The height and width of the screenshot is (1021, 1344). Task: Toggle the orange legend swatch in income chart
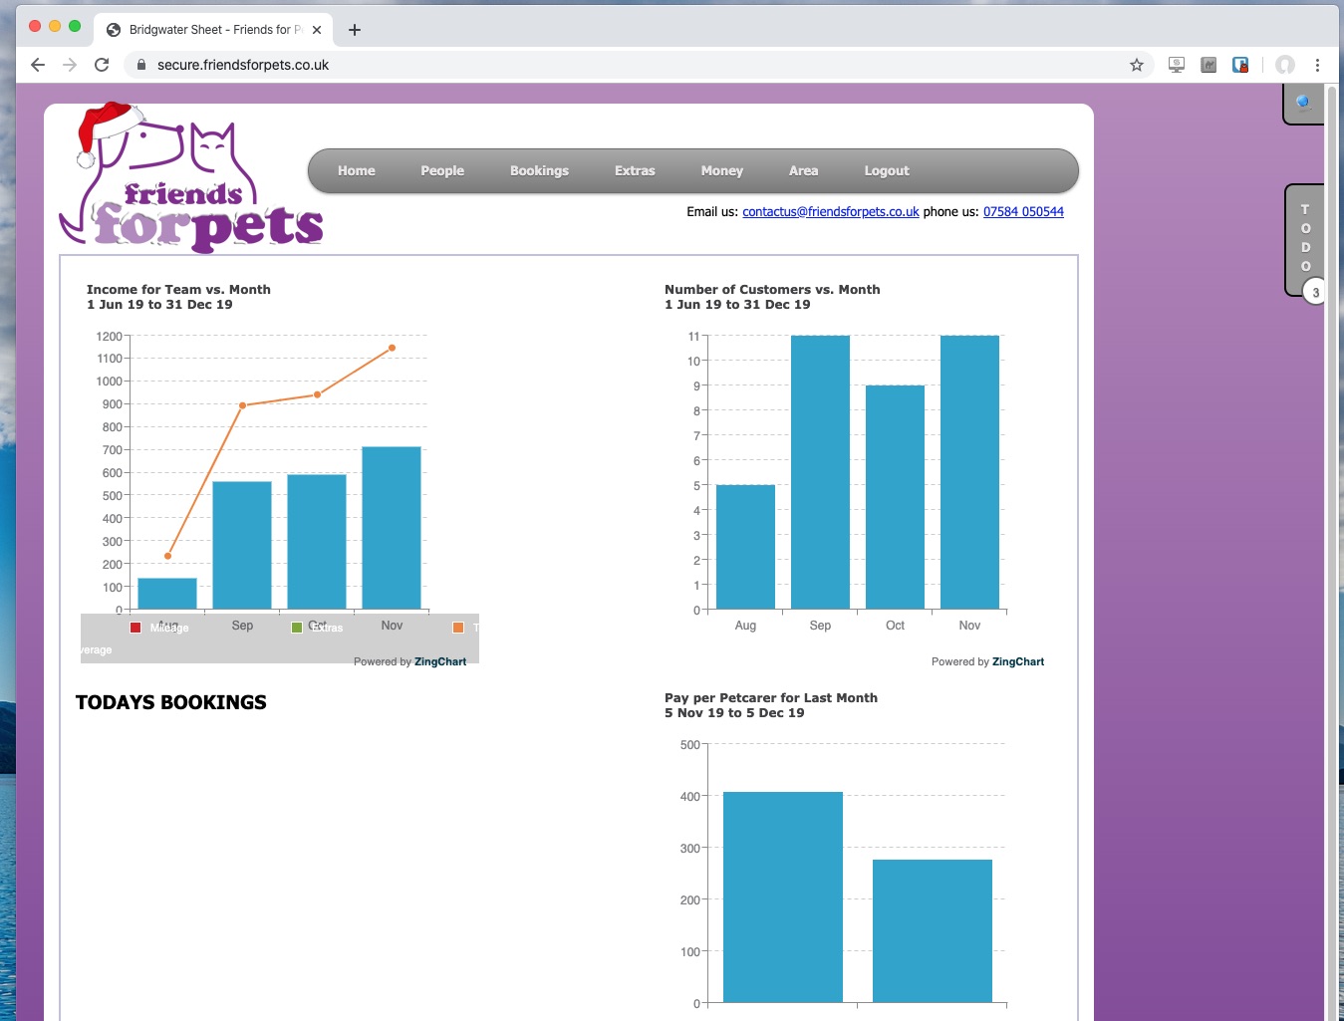click(x=458, y=628)
